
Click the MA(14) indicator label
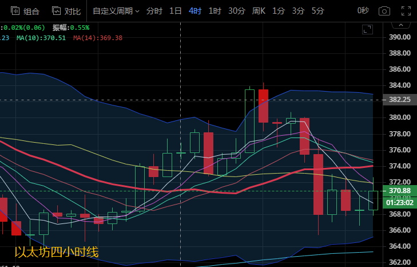point(97,38)
